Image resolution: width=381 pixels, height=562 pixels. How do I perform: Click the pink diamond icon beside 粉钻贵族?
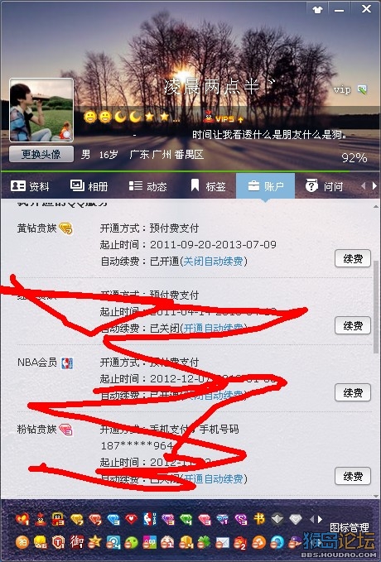click(66, 430)
